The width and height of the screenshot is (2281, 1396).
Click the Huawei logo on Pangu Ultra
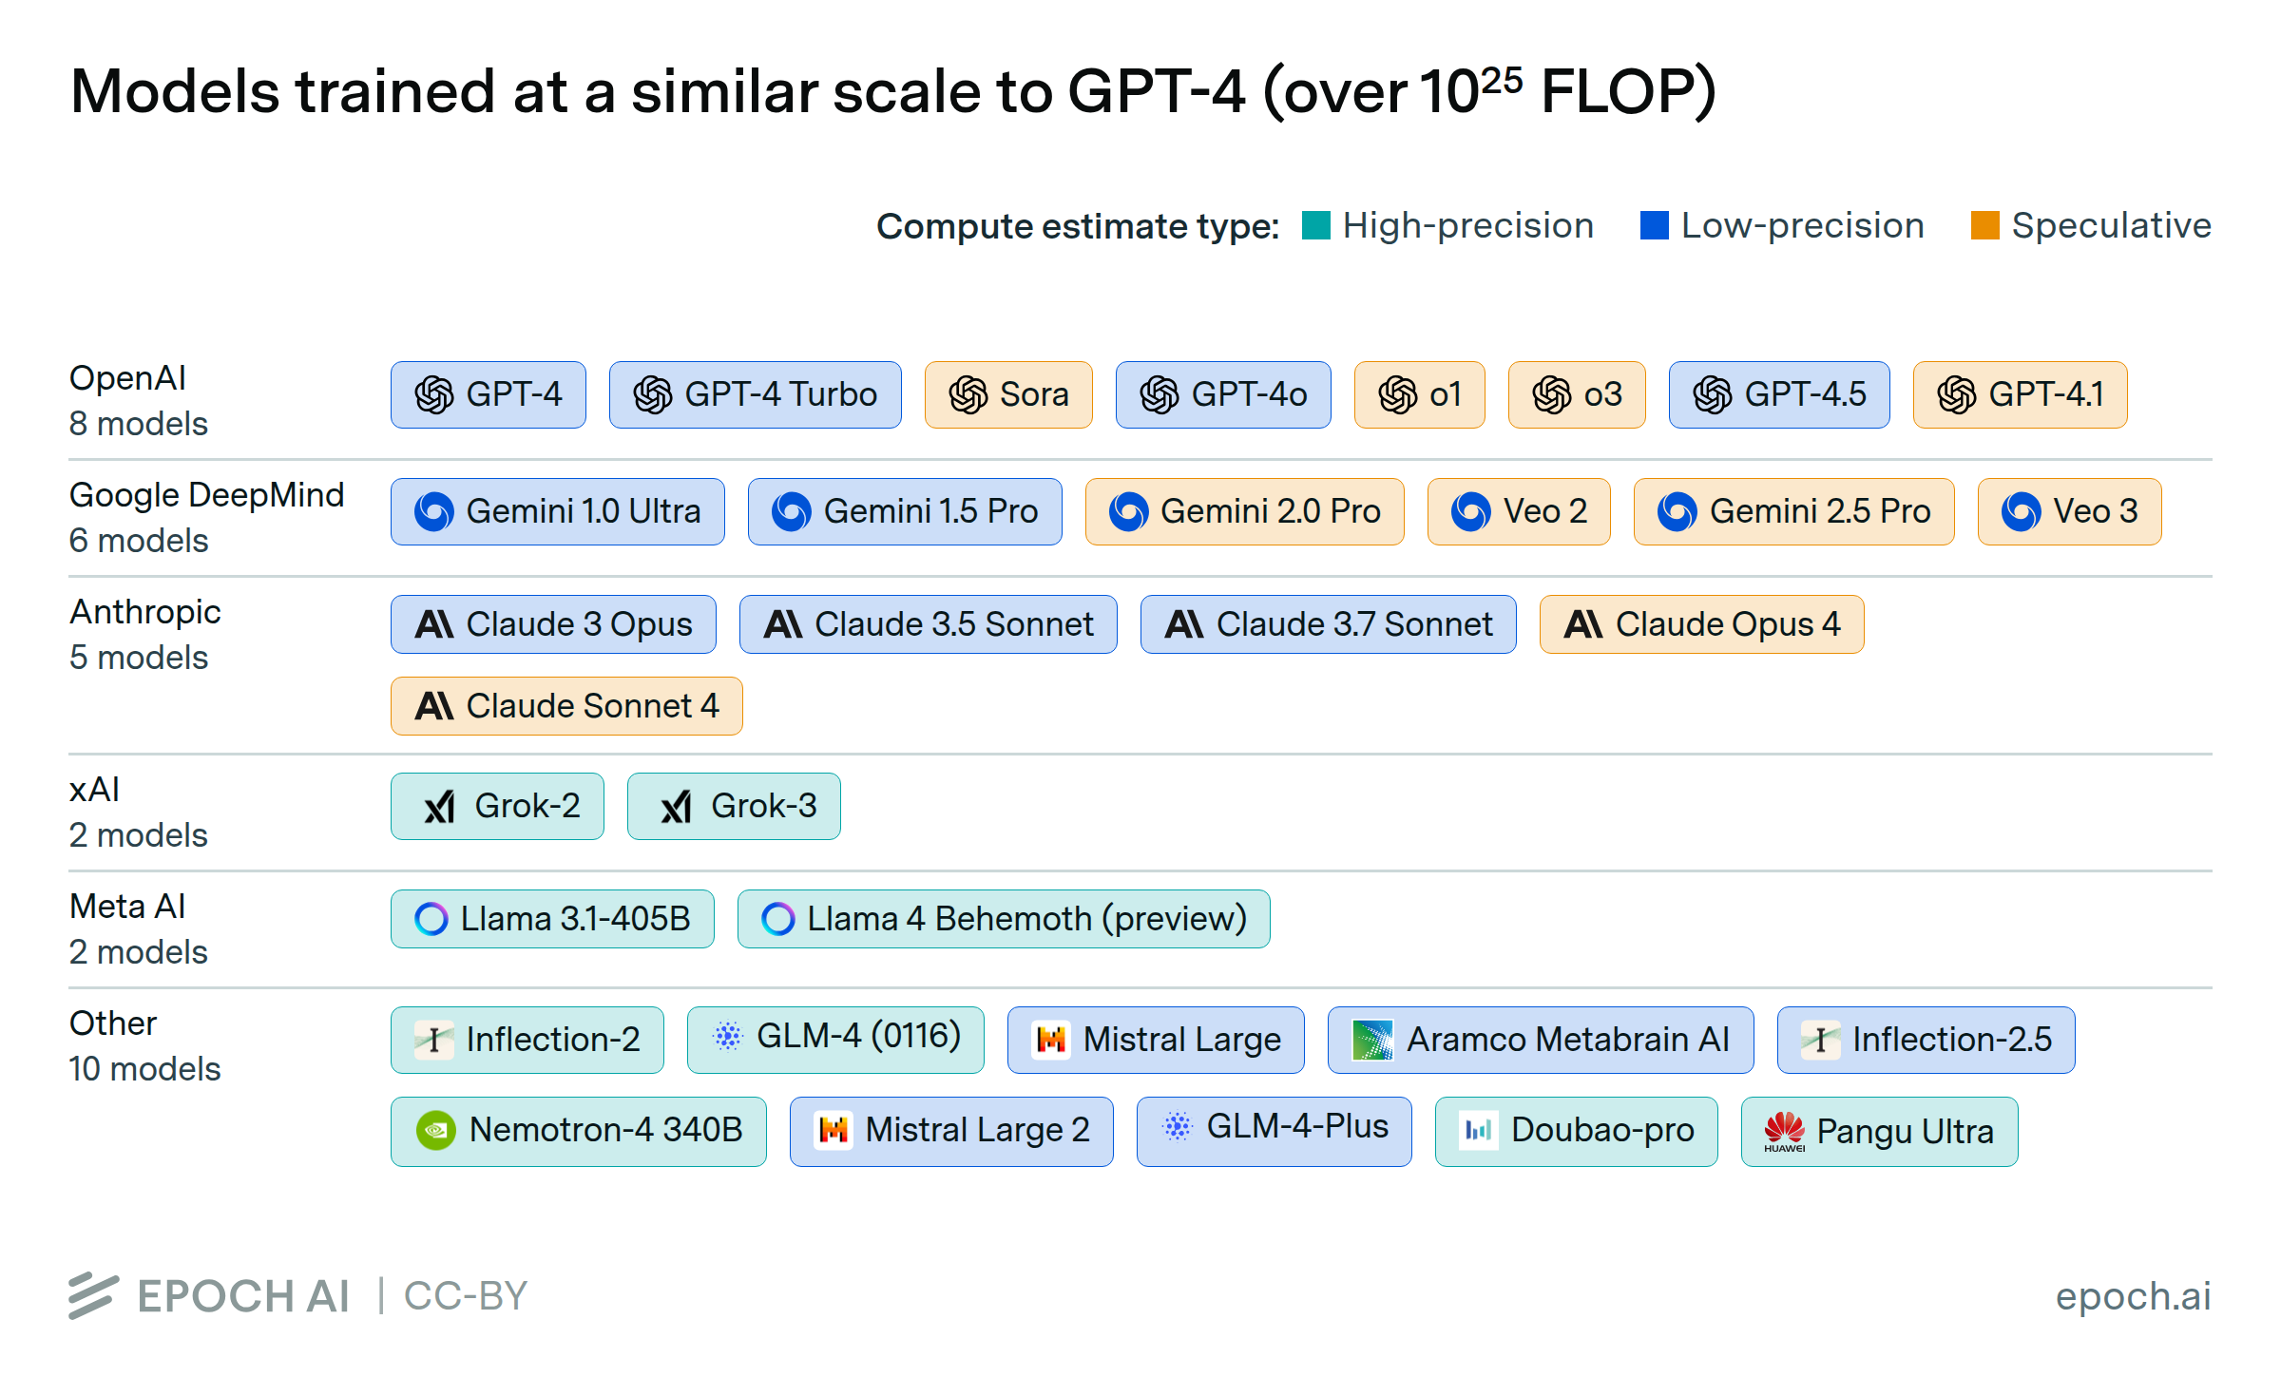(x=1784, y=1131)
